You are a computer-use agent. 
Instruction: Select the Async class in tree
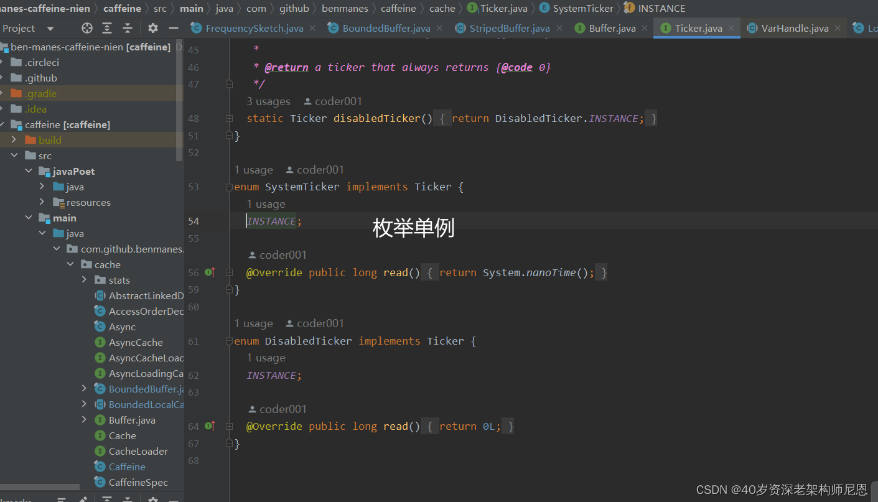click(x=122, y=327)
